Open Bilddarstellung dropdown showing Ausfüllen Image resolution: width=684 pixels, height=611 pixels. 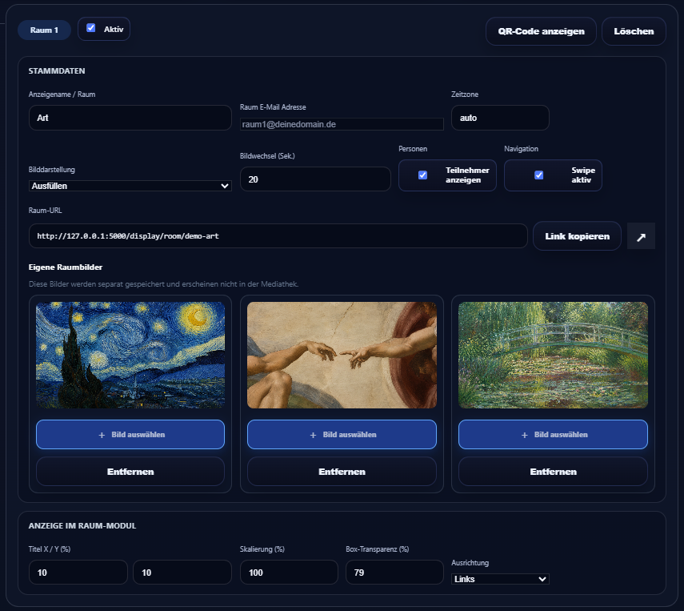coord(130,186)
